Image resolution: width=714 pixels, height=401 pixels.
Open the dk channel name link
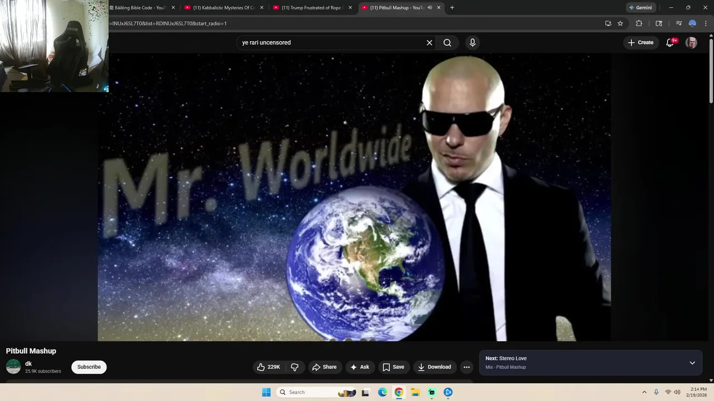point(28,364)
